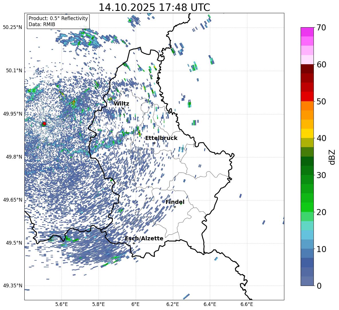Image resolution: width=339 pixels, height=310 pixels.
Task: Click the Findel location cross marker
Action: (x=175, y=207)
